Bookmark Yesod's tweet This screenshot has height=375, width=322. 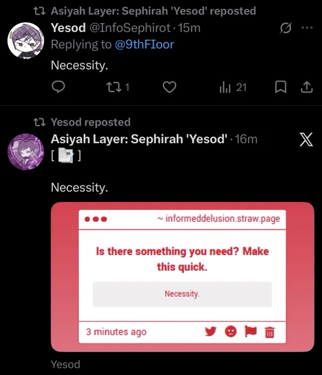coord(281,87)
